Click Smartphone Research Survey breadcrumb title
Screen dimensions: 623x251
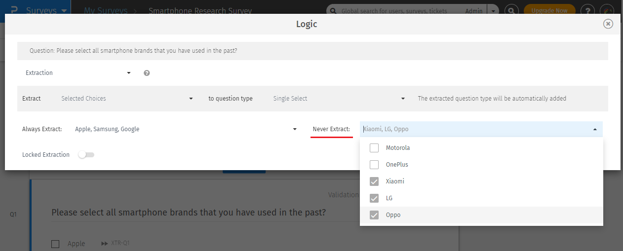(200, 11)
